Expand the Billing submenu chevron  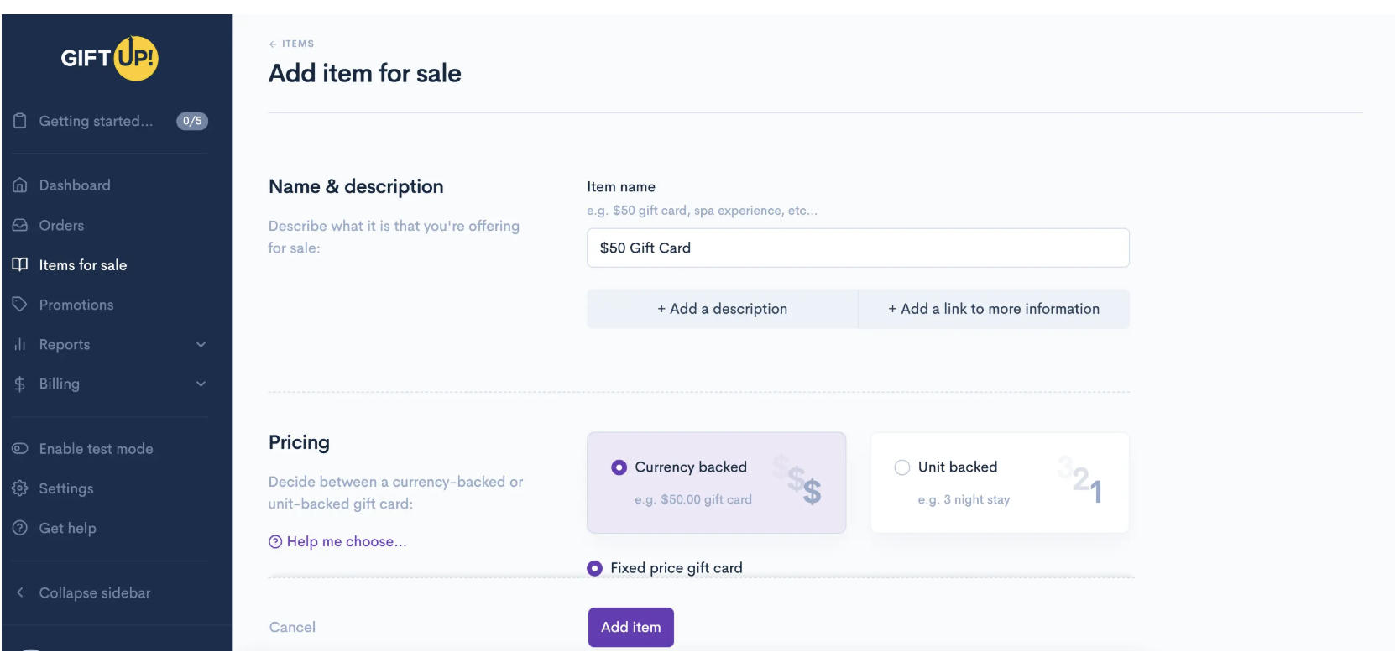pyautogui.click(x=201, y=384)
